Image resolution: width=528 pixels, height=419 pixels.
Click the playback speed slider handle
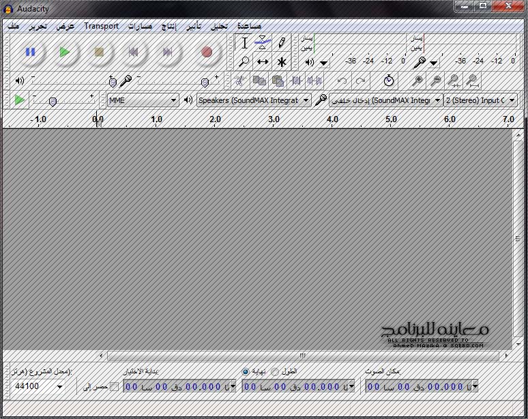coord(53,102)
